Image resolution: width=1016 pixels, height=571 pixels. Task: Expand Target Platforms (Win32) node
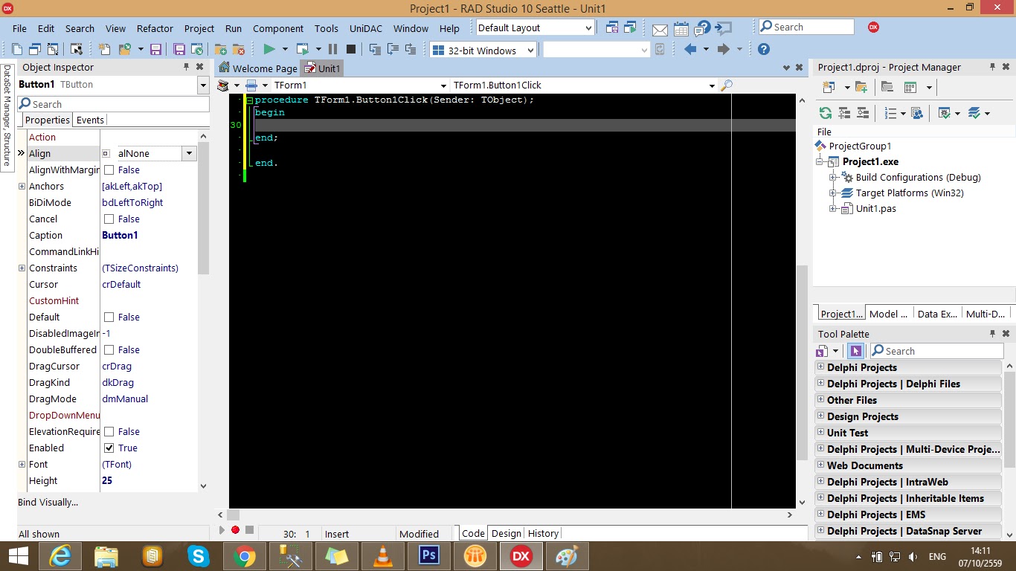833,193
